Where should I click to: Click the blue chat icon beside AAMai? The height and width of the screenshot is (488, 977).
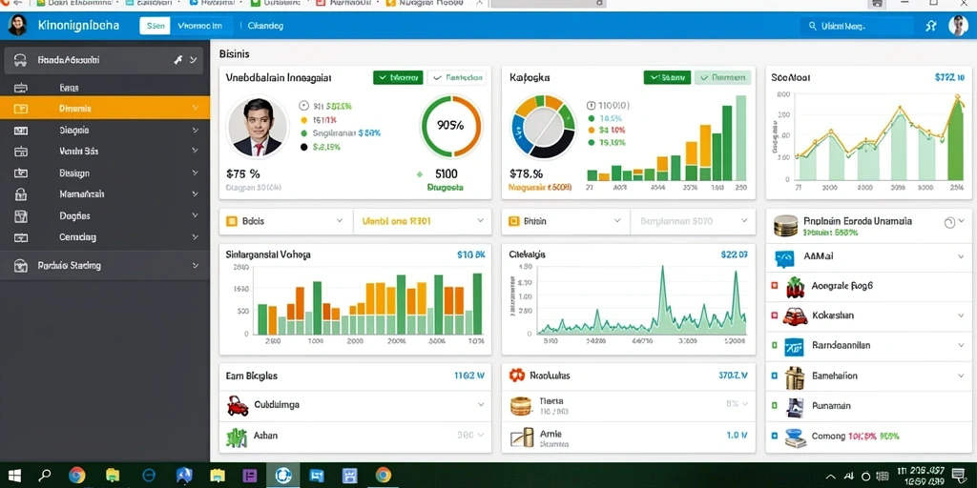[784, 257]
